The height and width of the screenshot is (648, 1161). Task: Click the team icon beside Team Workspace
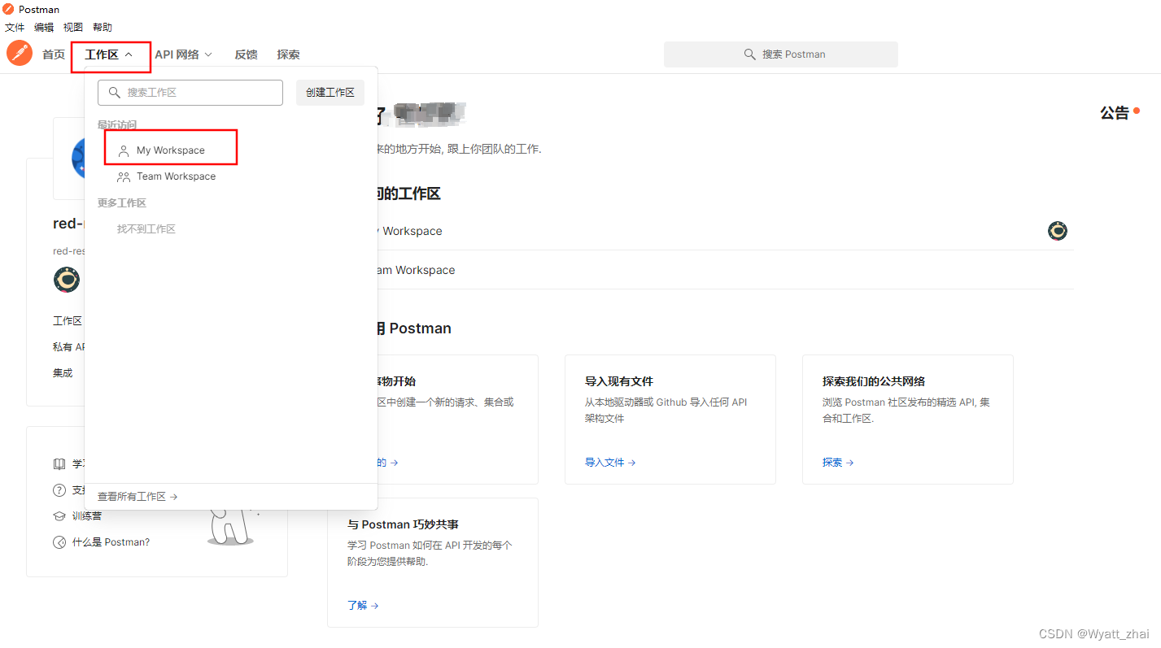pyautogui.click(x=124, y=176)
